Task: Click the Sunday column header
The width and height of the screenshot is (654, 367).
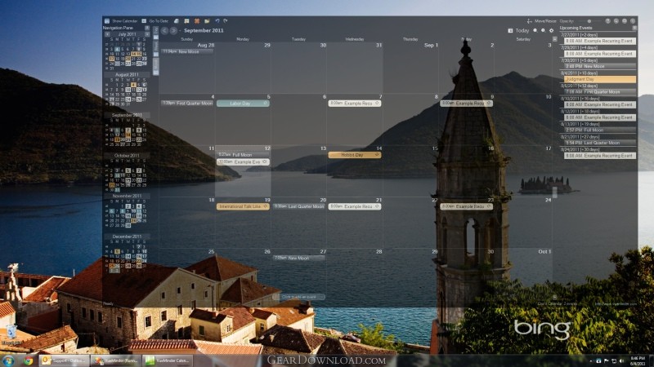Action: point(187,39)
